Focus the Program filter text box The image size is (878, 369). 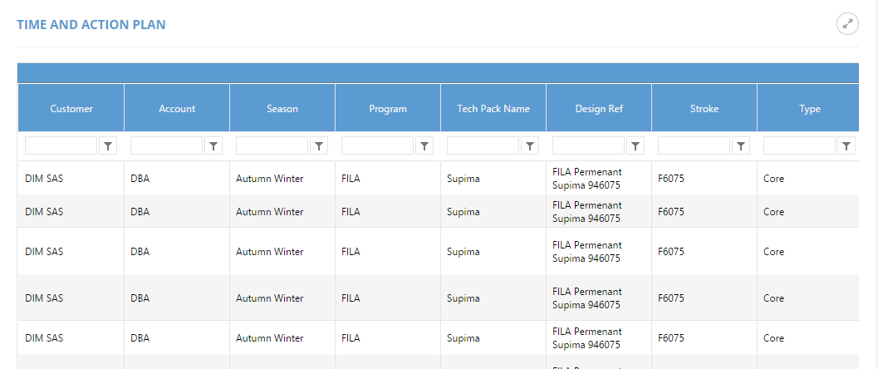pyautogui.click(x=378, y=146)
